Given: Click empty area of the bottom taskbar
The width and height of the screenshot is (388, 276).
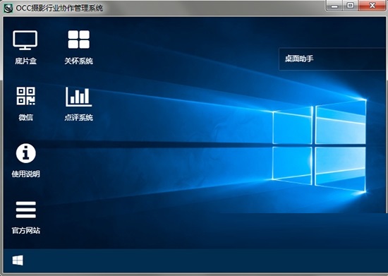Looking at the screenshot, I should point(198,260).
